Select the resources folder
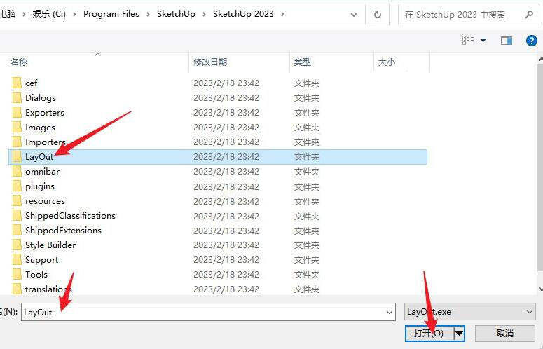 (x=45, y=201)
